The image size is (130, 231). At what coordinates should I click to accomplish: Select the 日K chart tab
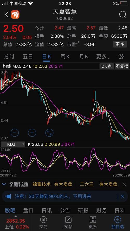click(x=47, y=57)
